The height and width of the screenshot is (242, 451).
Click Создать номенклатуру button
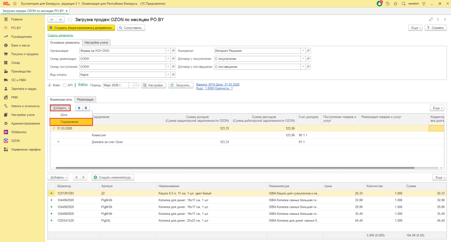[x=113, y=177]
